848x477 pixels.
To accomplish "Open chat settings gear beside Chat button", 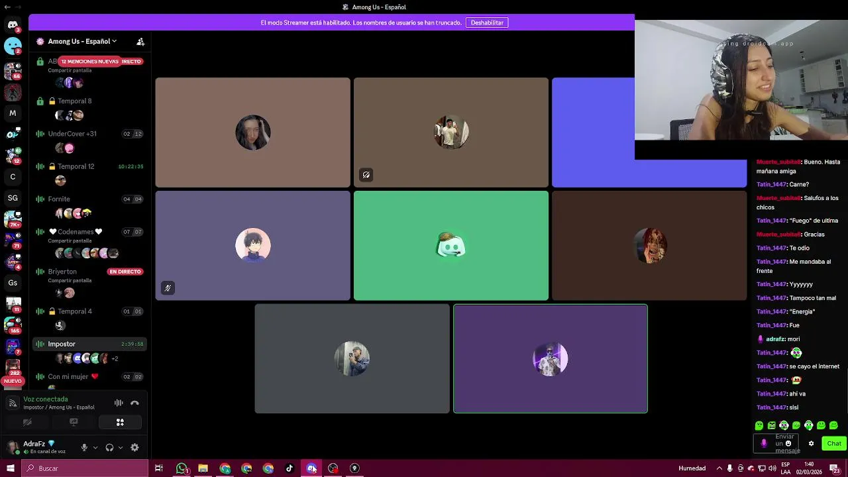I will click(811, 444).
